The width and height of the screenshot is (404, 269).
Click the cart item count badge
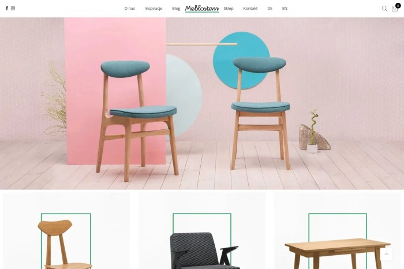tap(398, 6)
